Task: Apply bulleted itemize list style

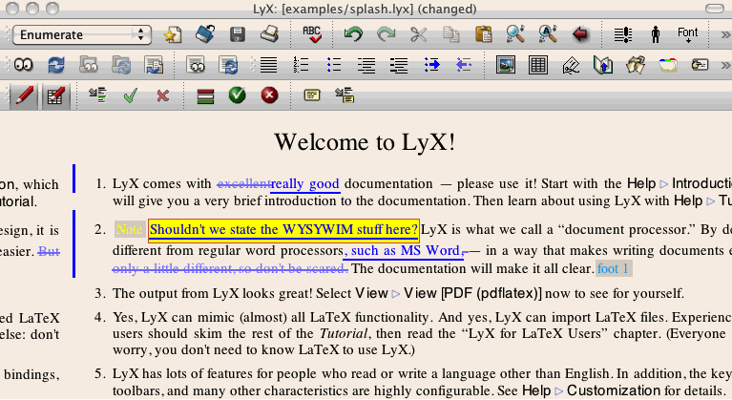Action: coord(334,65)
